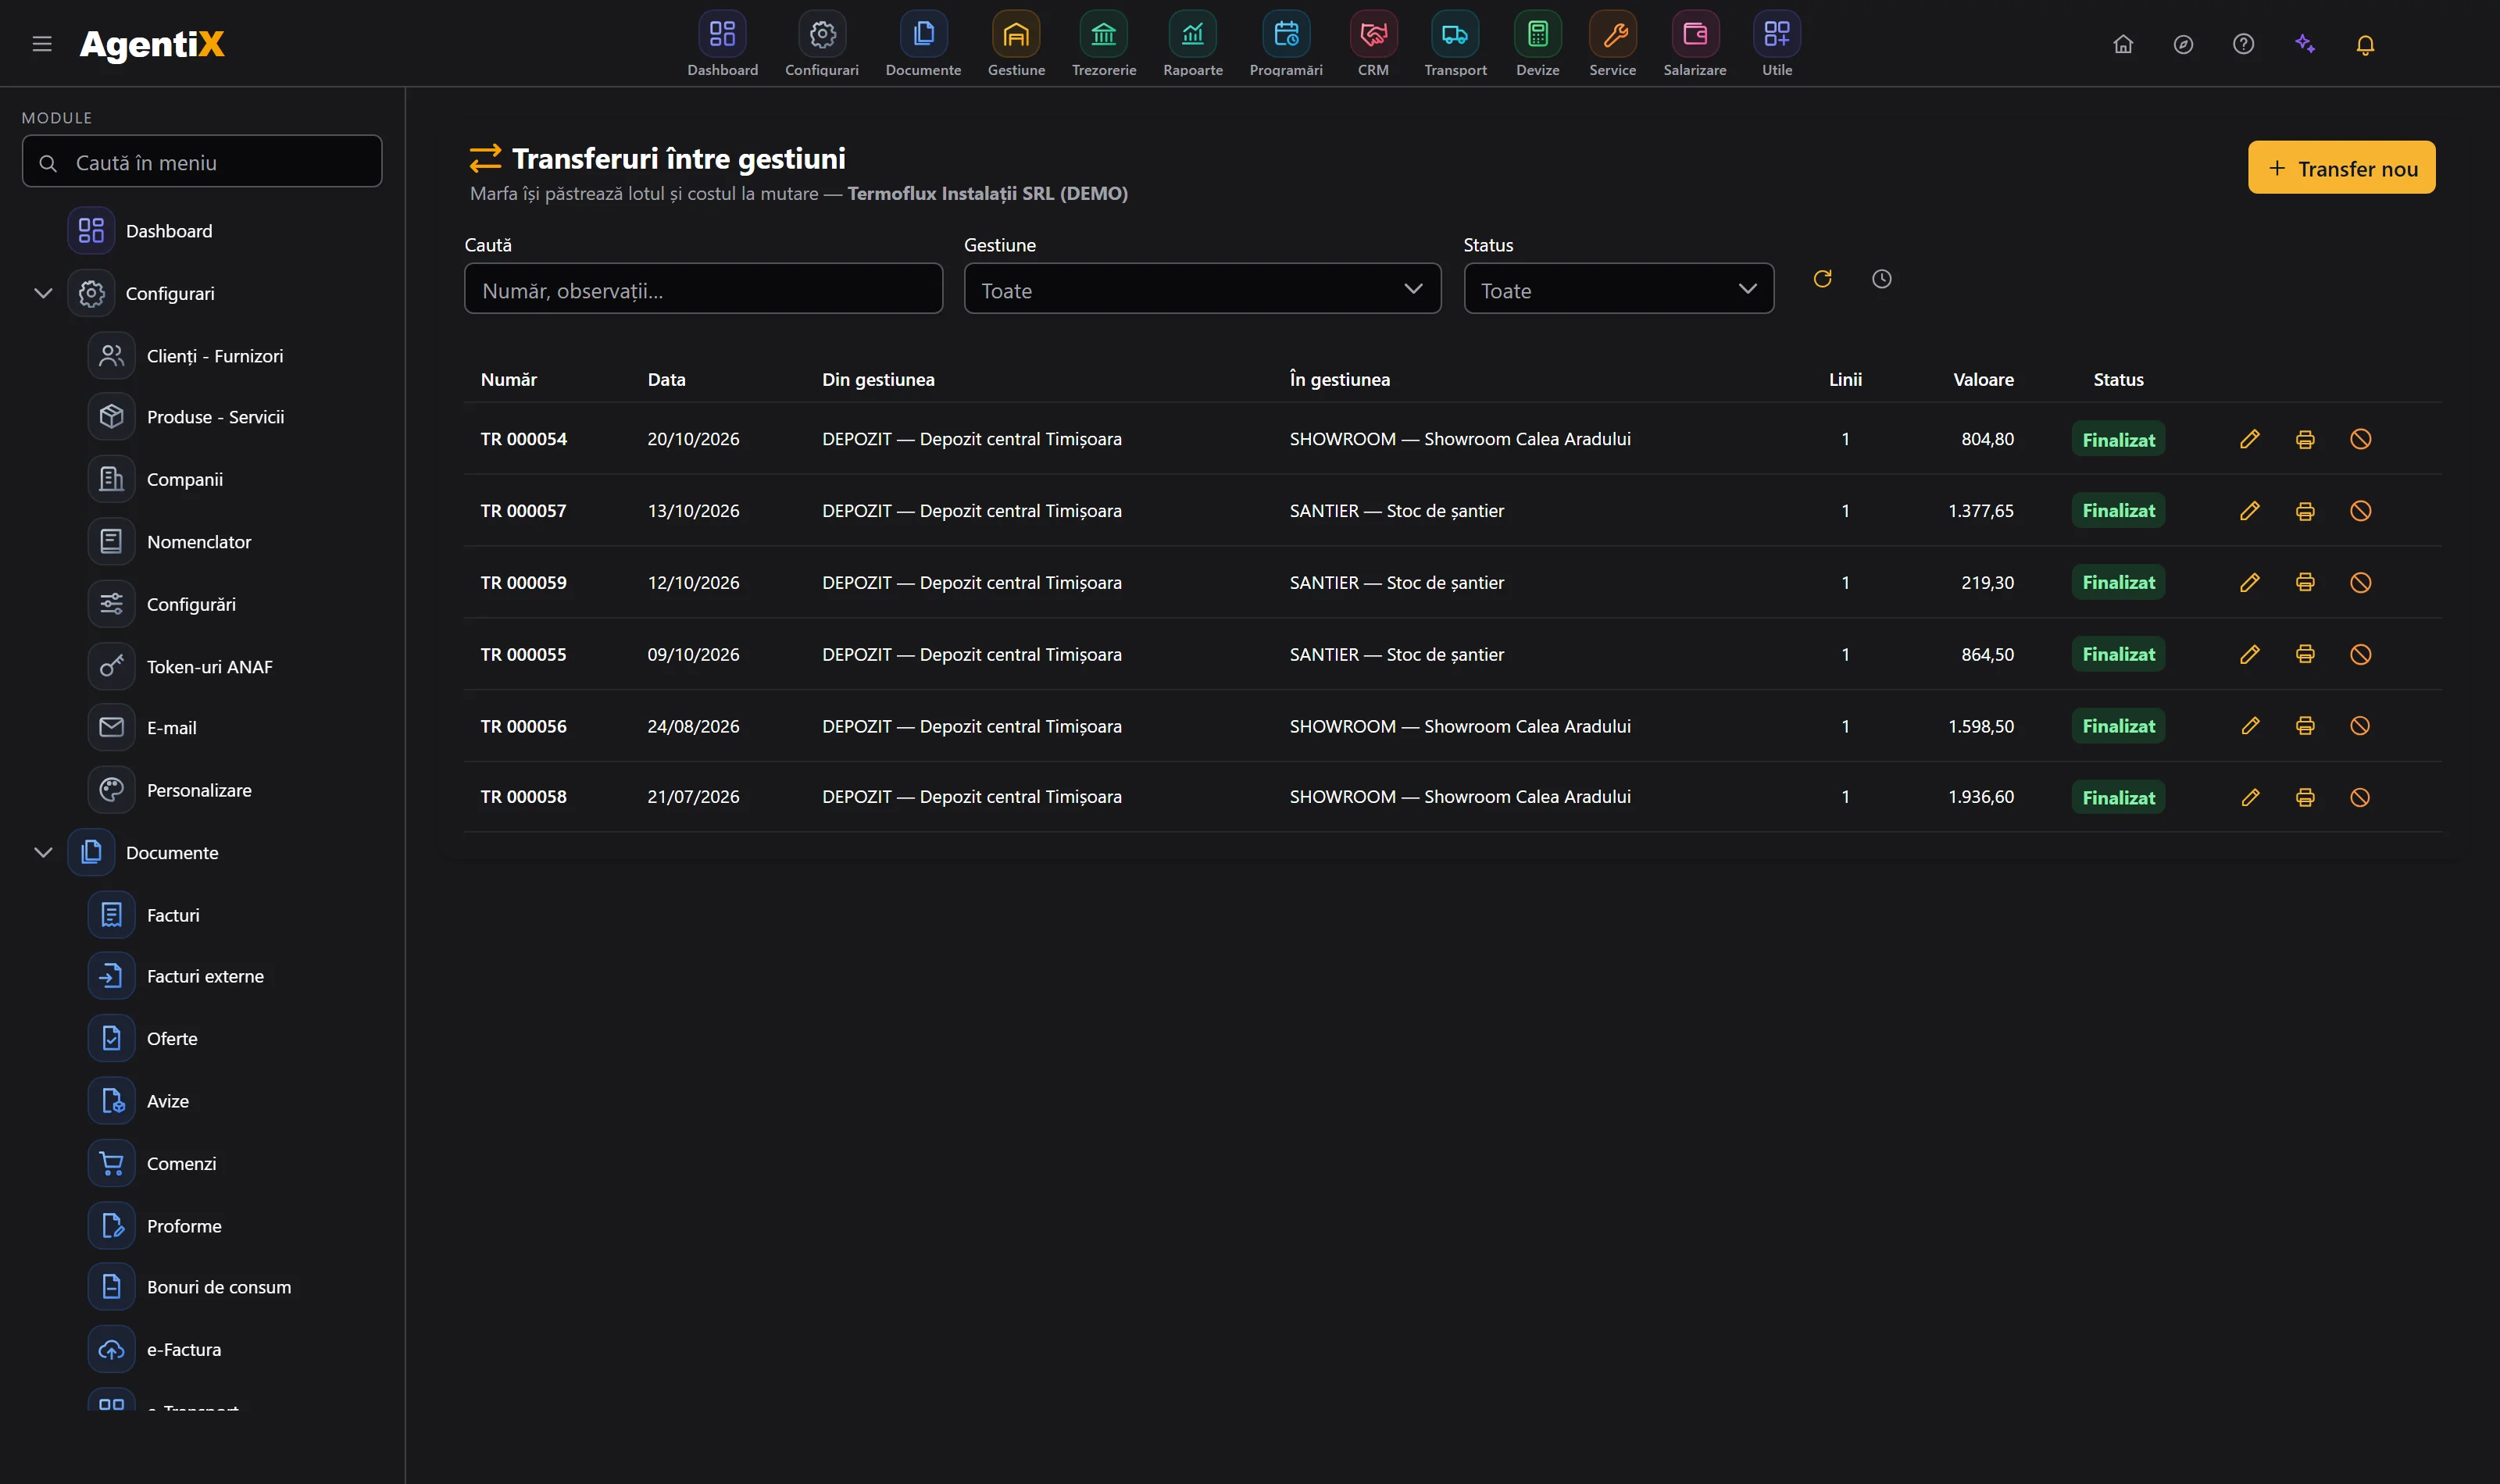
Task: Toggle the hamburger sidebar menu
Action: (42, 44)
